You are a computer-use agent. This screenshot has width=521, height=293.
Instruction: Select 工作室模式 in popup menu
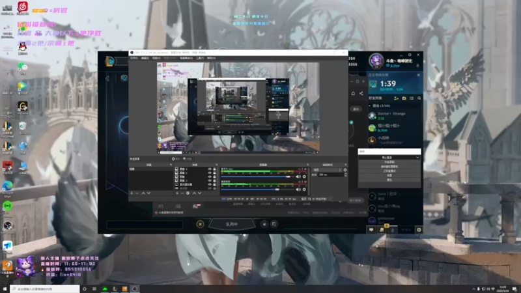click(389, 171)
